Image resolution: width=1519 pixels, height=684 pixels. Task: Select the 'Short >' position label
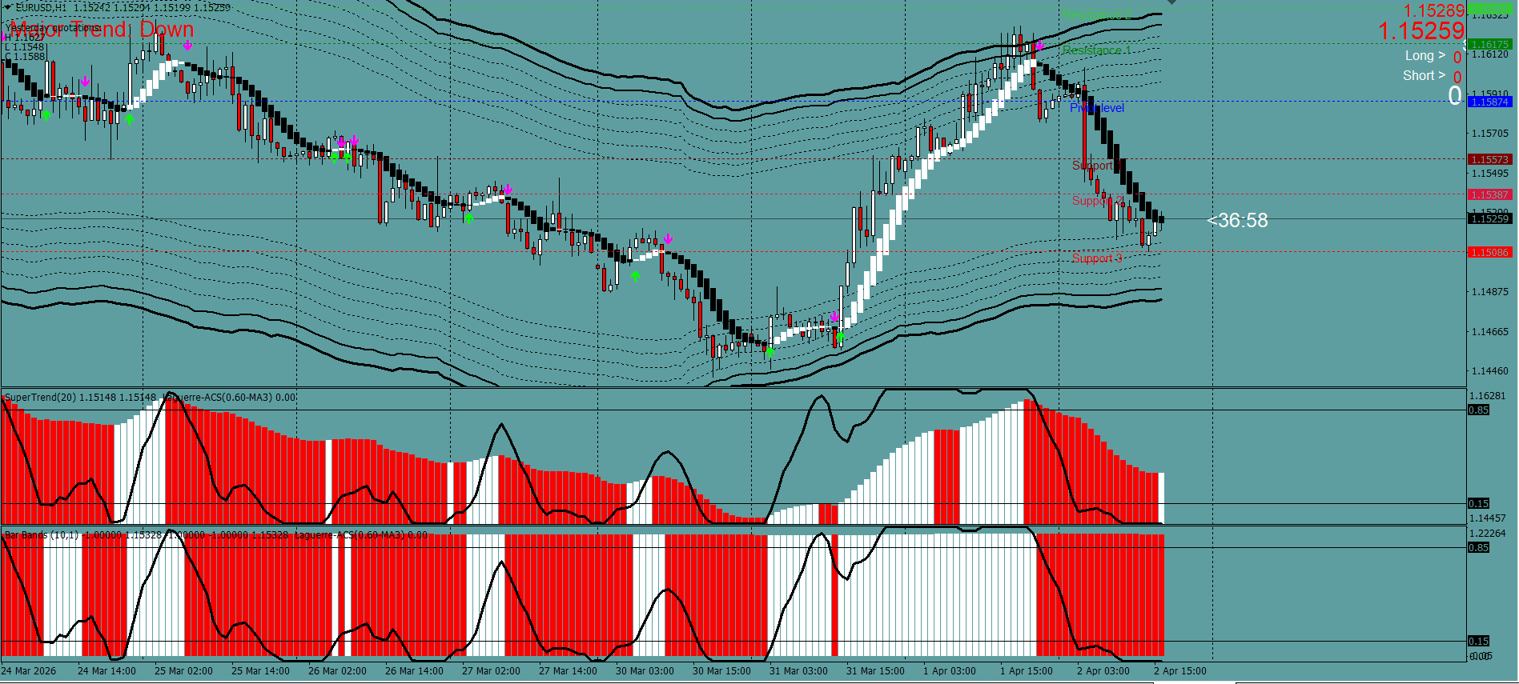1424,75
